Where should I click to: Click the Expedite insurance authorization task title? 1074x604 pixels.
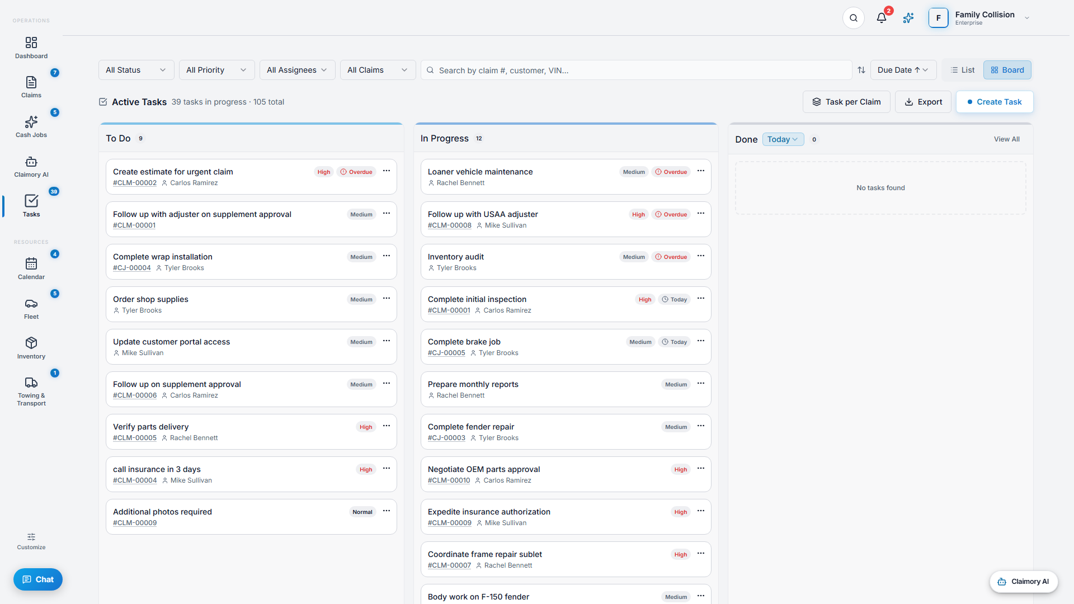point(489,512)
